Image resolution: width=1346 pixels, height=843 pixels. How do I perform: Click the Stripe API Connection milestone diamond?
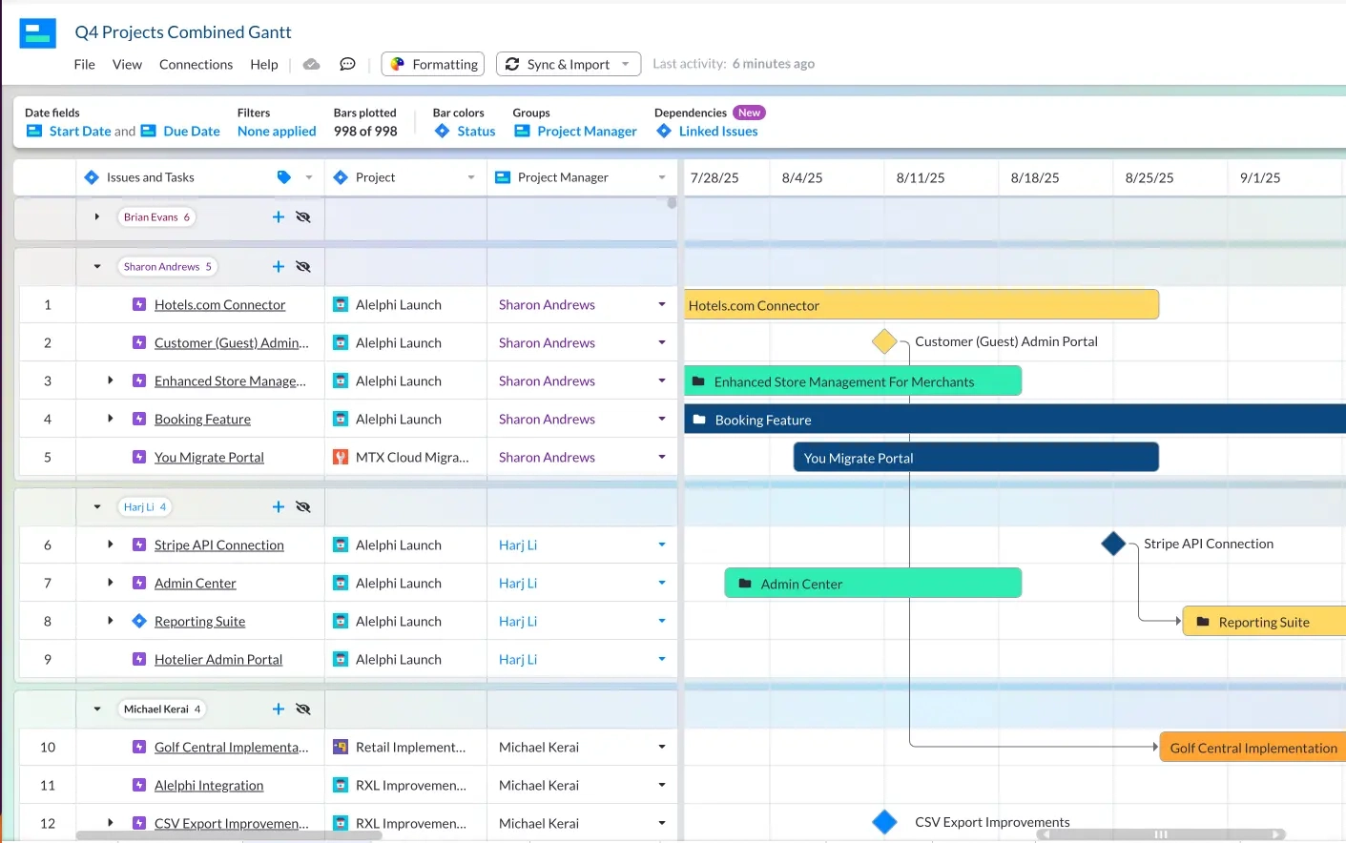(1113, 545)
